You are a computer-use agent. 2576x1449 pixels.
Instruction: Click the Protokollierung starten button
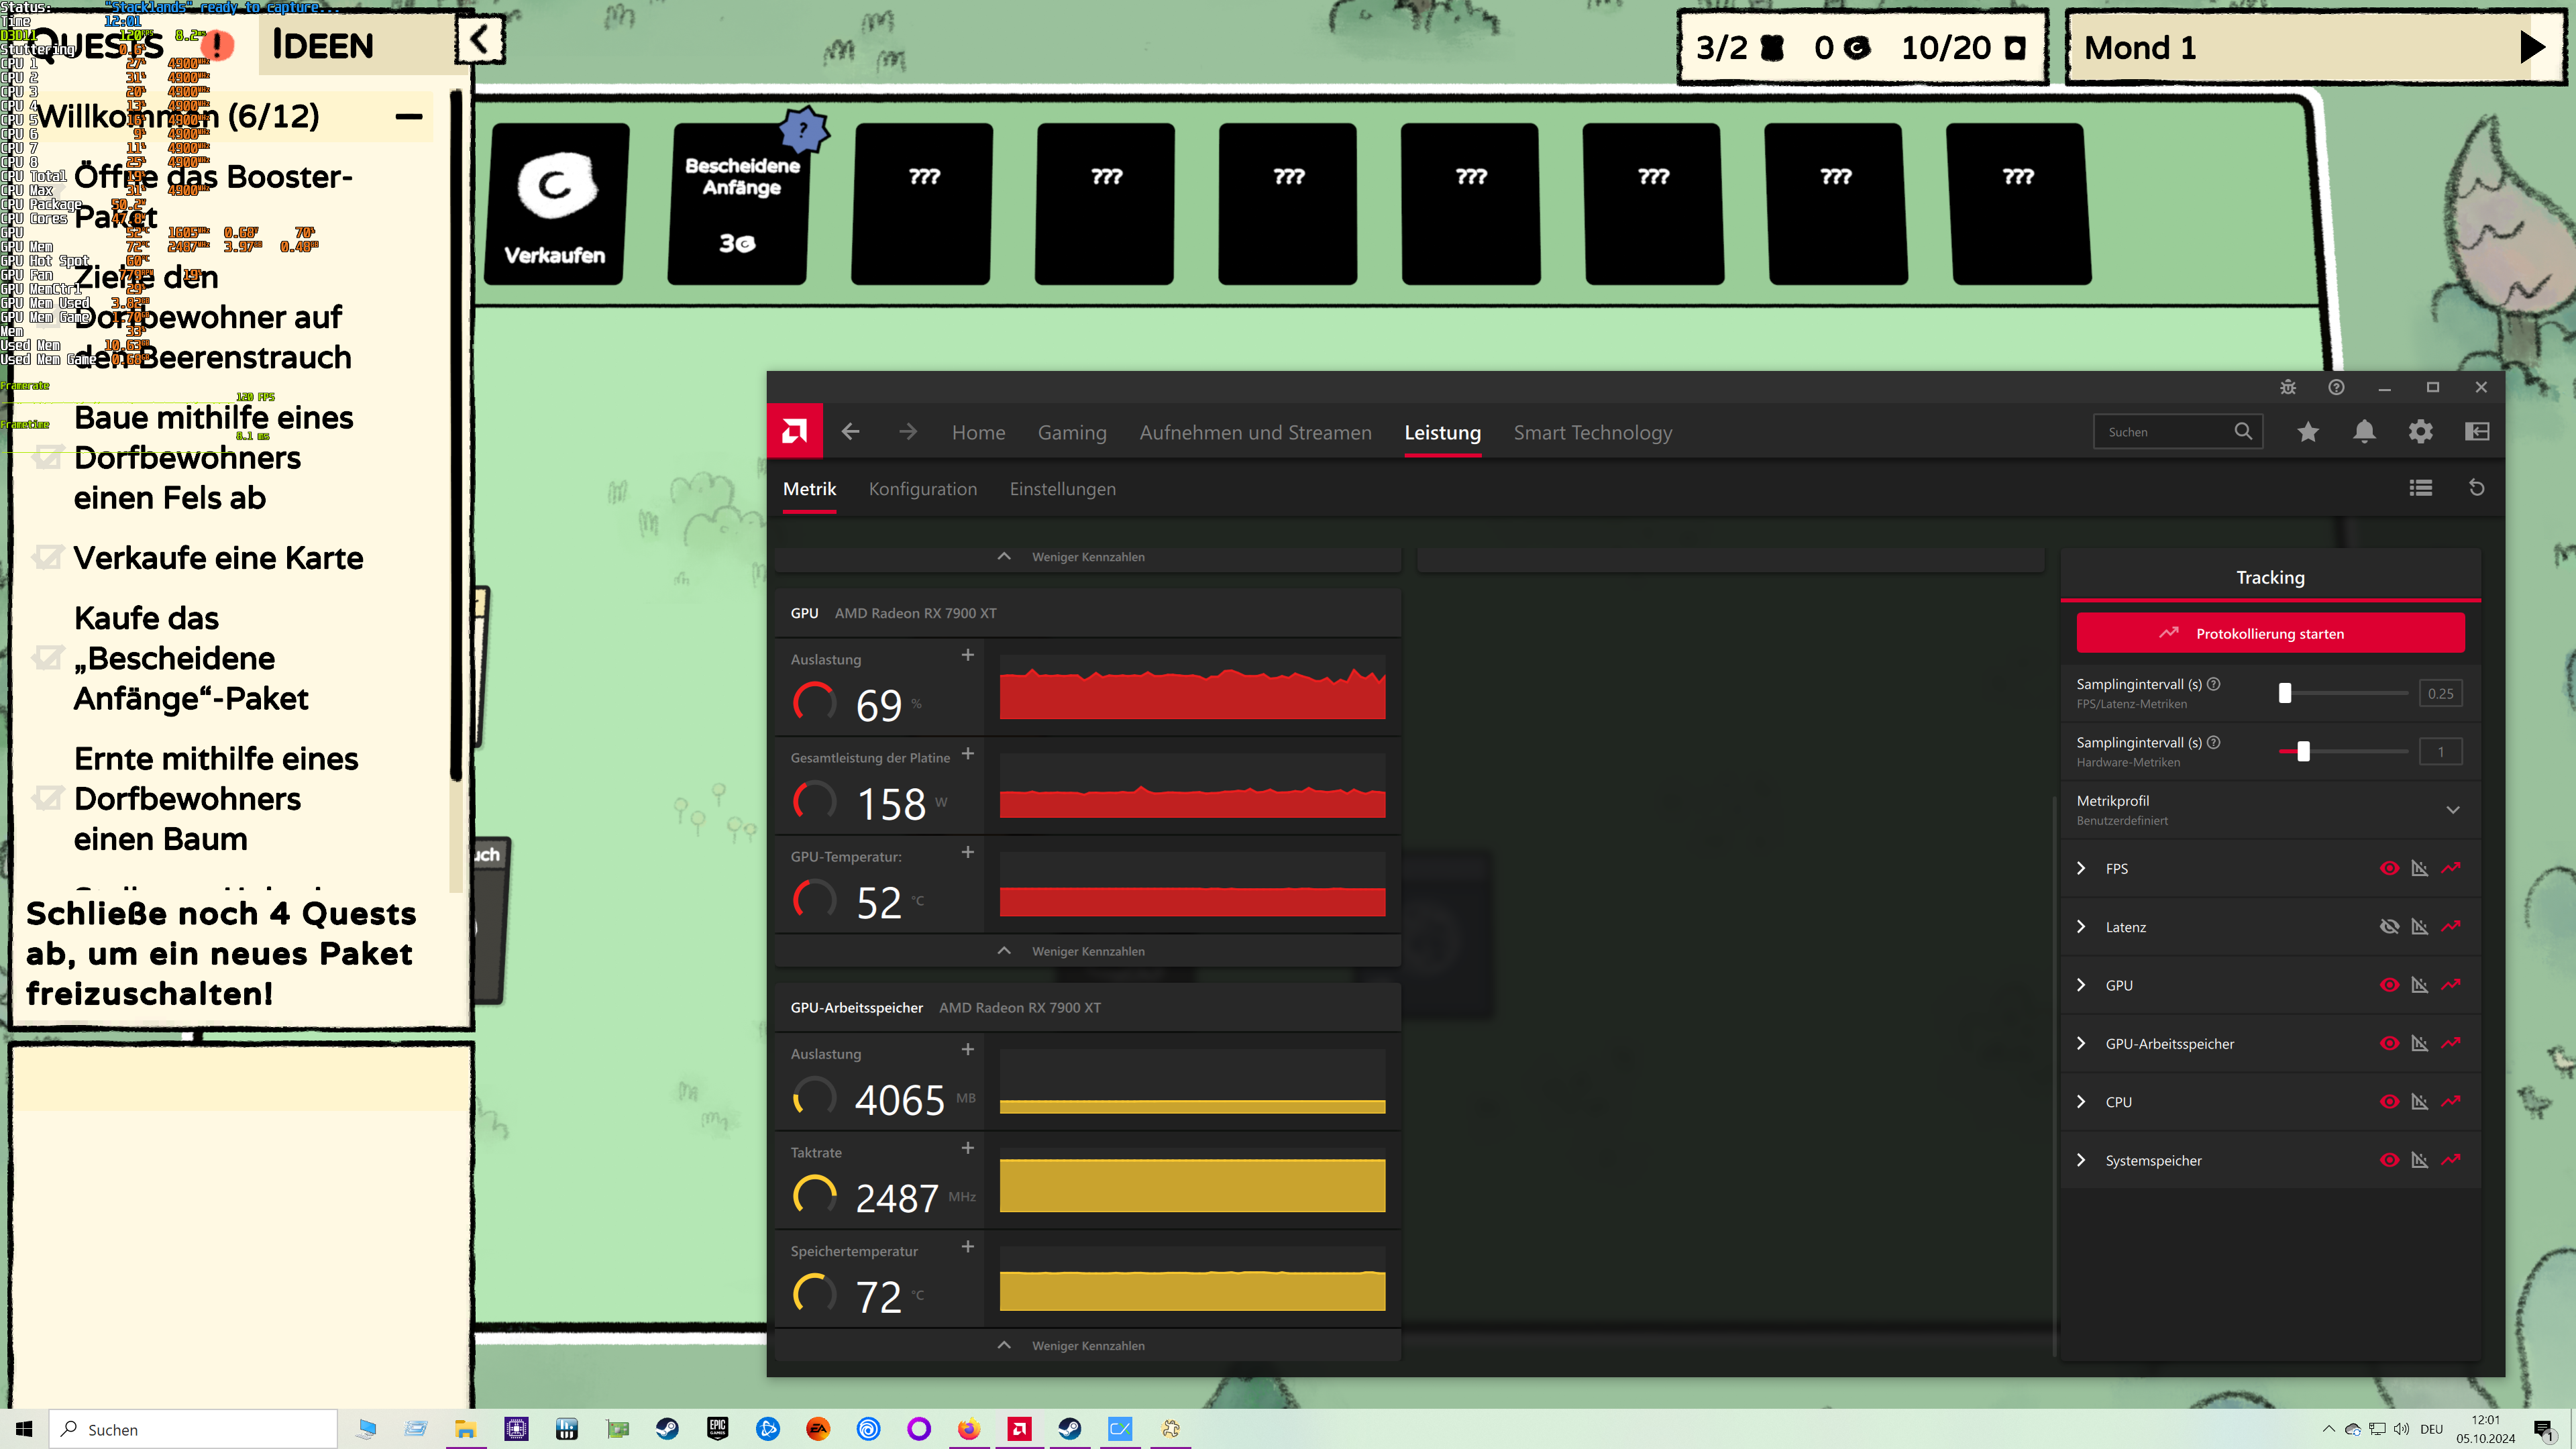(2270, 632)
